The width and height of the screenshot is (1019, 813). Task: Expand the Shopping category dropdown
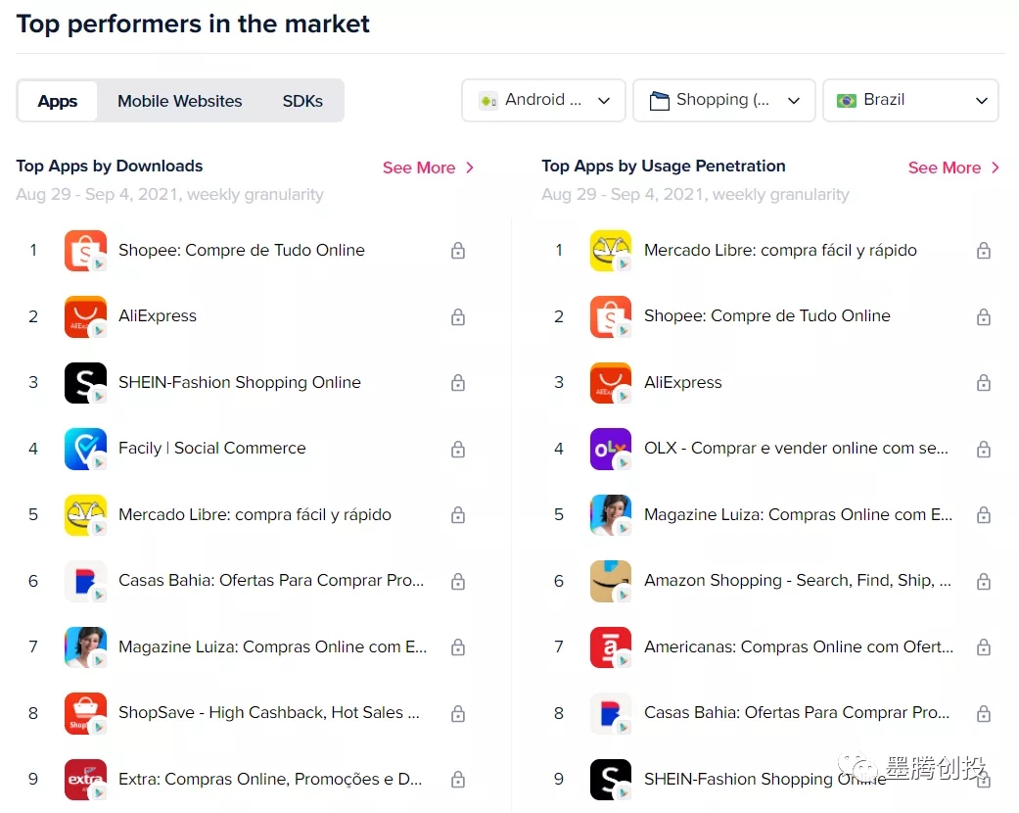point(724,100)
